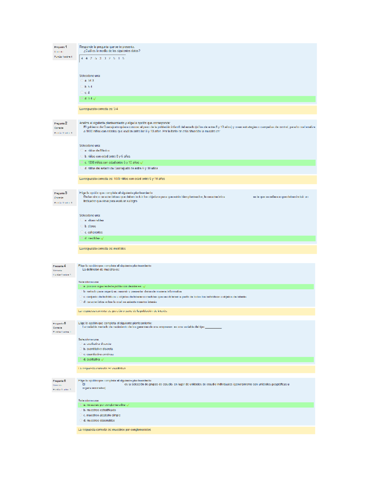
Task: Select 'd. muestreo sistemático' radio option
Action: (81, 420)
